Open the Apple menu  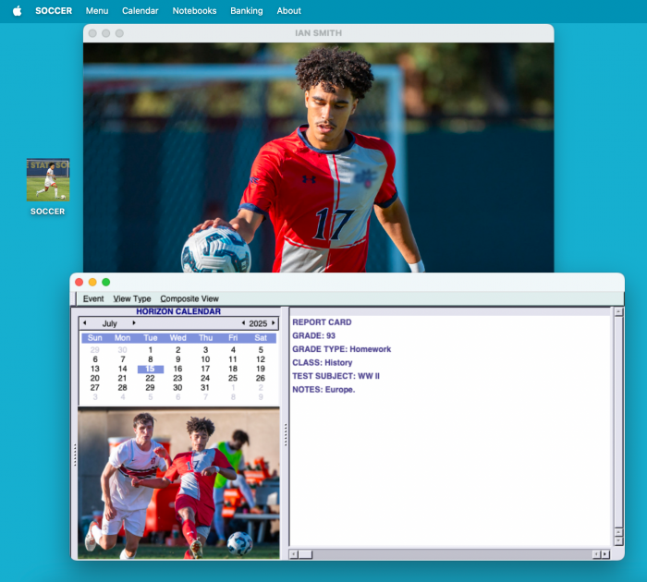(17, 11)
